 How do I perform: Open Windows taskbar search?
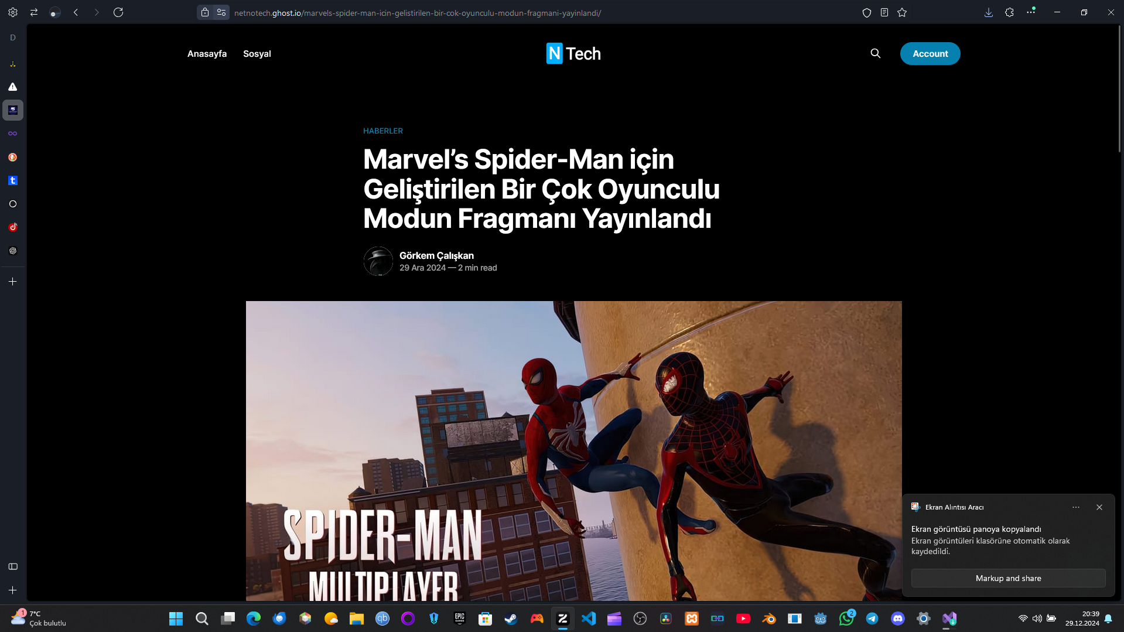(x=202, y=619)
